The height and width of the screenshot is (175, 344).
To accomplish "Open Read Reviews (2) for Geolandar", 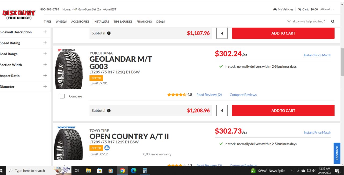I will tap(209, 95).
